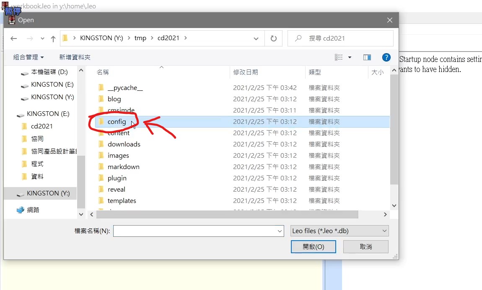482x290 pixels.
Task: Click file list scroll down arrow
Action: click(394, 205)
